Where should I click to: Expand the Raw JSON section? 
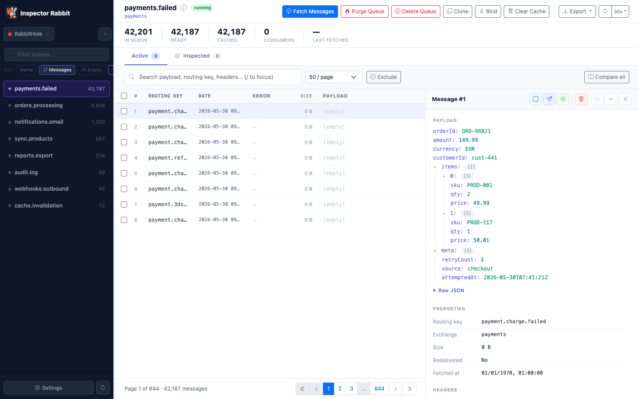point(448,290)
